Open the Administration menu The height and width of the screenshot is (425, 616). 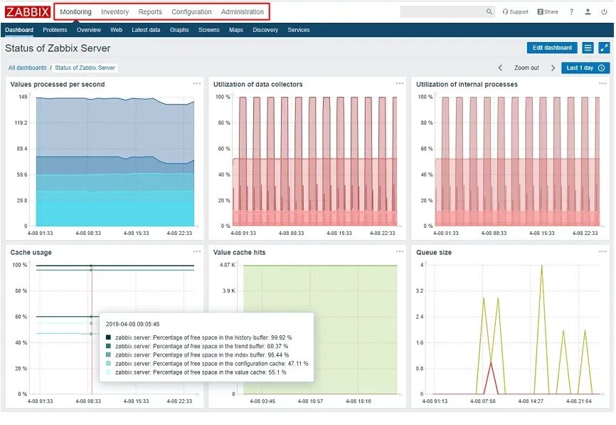click(x=243, y=12)
